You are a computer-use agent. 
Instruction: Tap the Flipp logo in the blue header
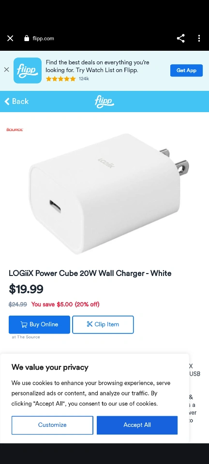[104, 101]
